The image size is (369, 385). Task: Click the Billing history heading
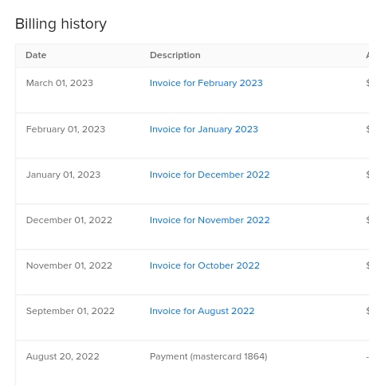pos(61,24)
